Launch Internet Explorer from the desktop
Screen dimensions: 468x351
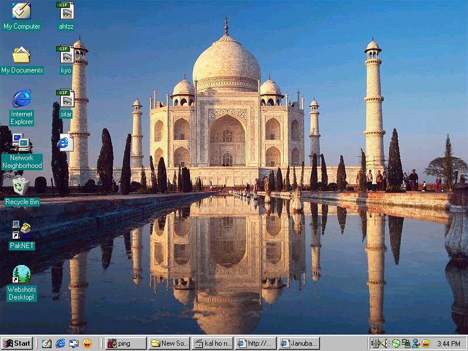(x=22, y=108)
